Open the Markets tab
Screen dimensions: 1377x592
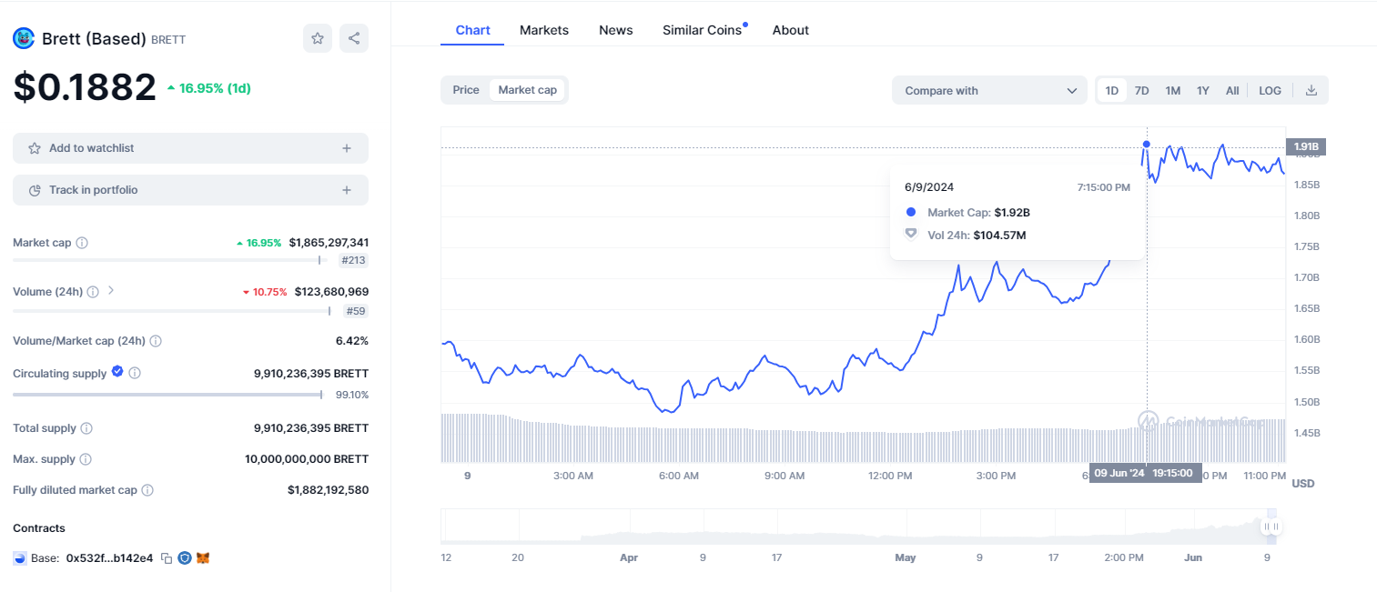tap(544, 30)
